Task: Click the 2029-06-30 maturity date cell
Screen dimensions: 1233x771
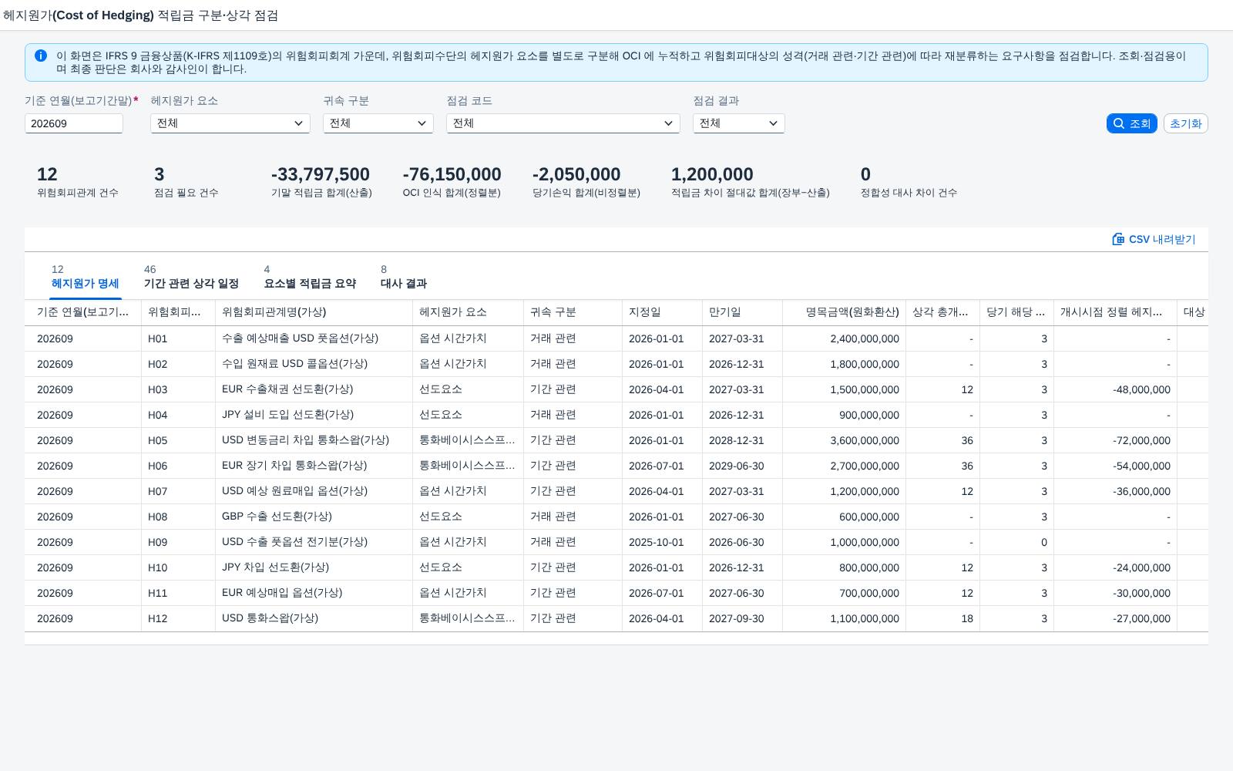Action: (742, 466)
